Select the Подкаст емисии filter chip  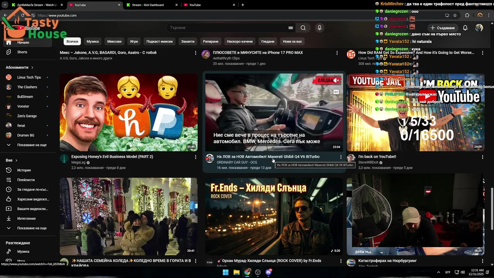159,41
